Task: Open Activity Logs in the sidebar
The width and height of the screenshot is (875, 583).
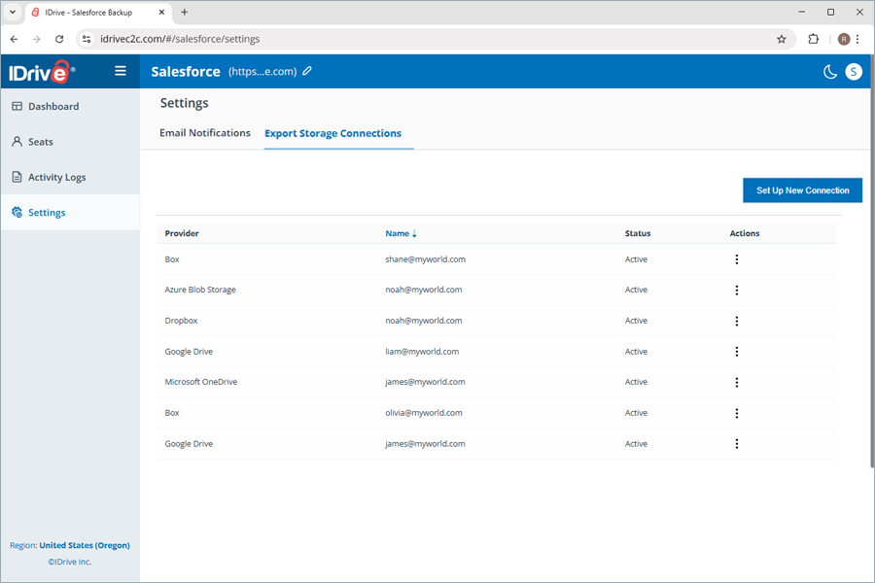Action: click(x=56, y=178)
